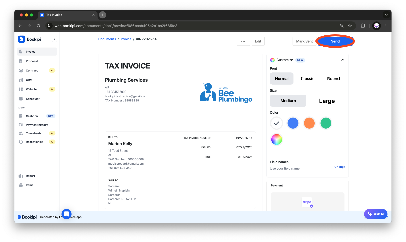Switch size to Large
Screen dimensions: 406x242
click(x=326, y=101)
